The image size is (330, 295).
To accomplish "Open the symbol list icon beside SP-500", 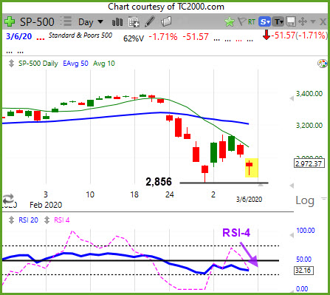I will 66,21.
